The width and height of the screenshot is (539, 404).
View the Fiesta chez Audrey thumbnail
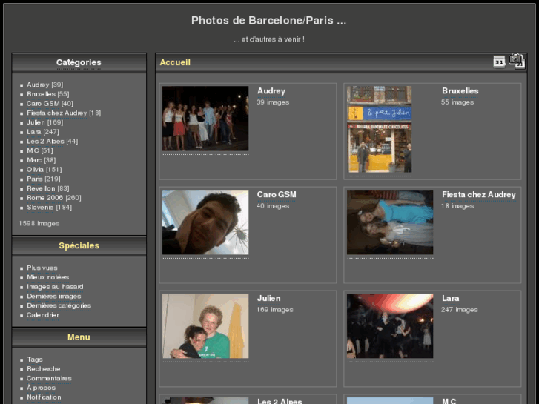click(x=389, y=222)
